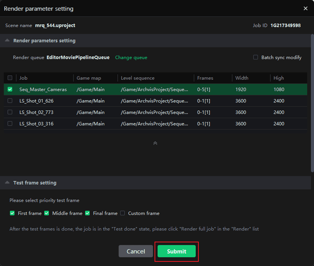This screenshot has height=266, width=314.
Task: Click the vertical scrollbar on the right
Action: tap(312, 102)
